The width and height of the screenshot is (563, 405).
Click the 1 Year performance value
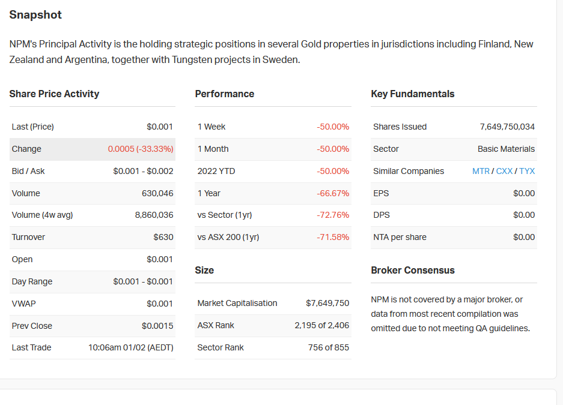[x=333, y=194]
